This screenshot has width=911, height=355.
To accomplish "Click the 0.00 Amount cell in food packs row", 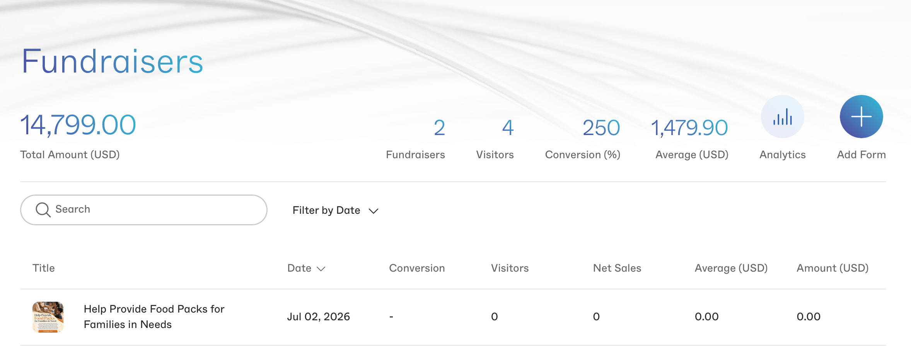I will click(x=809, y=317).
